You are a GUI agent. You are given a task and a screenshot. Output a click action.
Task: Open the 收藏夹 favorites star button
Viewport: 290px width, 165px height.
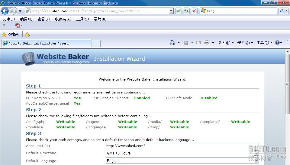click(x=10, y=34)
